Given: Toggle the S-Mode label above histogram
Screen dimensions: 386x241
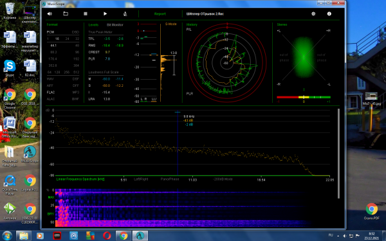Looking at the screenshot, I should 171,24.
